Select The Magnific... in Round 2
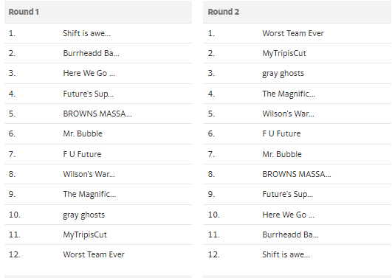Screen dimensions: 392x278 [289, 94]
